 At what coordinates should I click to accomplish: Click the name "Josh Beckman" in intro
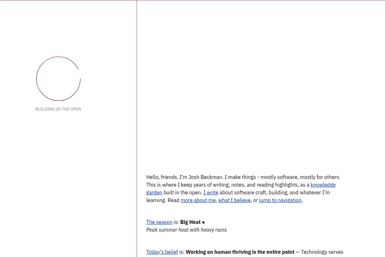point(205,177)
